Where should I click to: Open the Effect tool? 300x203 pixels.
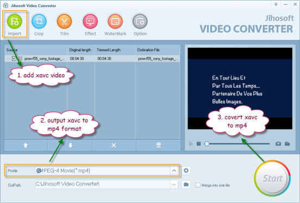tap(90, 21)
